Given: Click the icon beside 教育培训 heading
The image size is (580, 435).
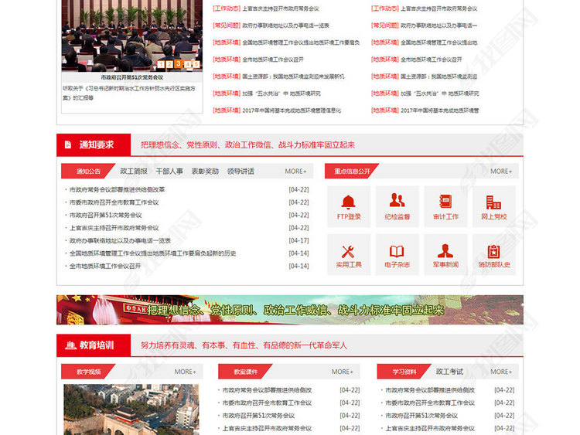Looking at the screenshot, I should coord(70,345).
